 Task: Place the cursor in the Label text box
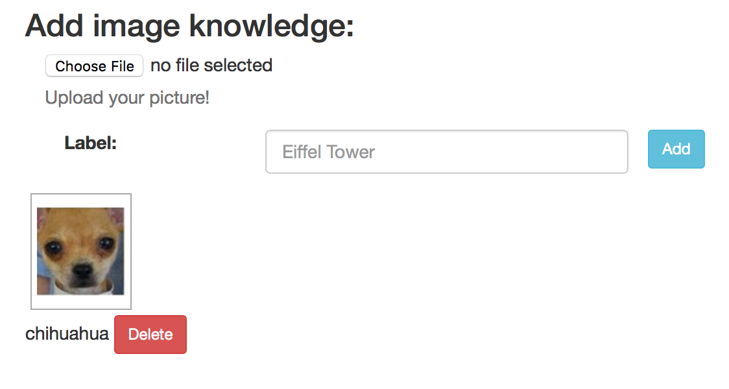coord(447,152)
